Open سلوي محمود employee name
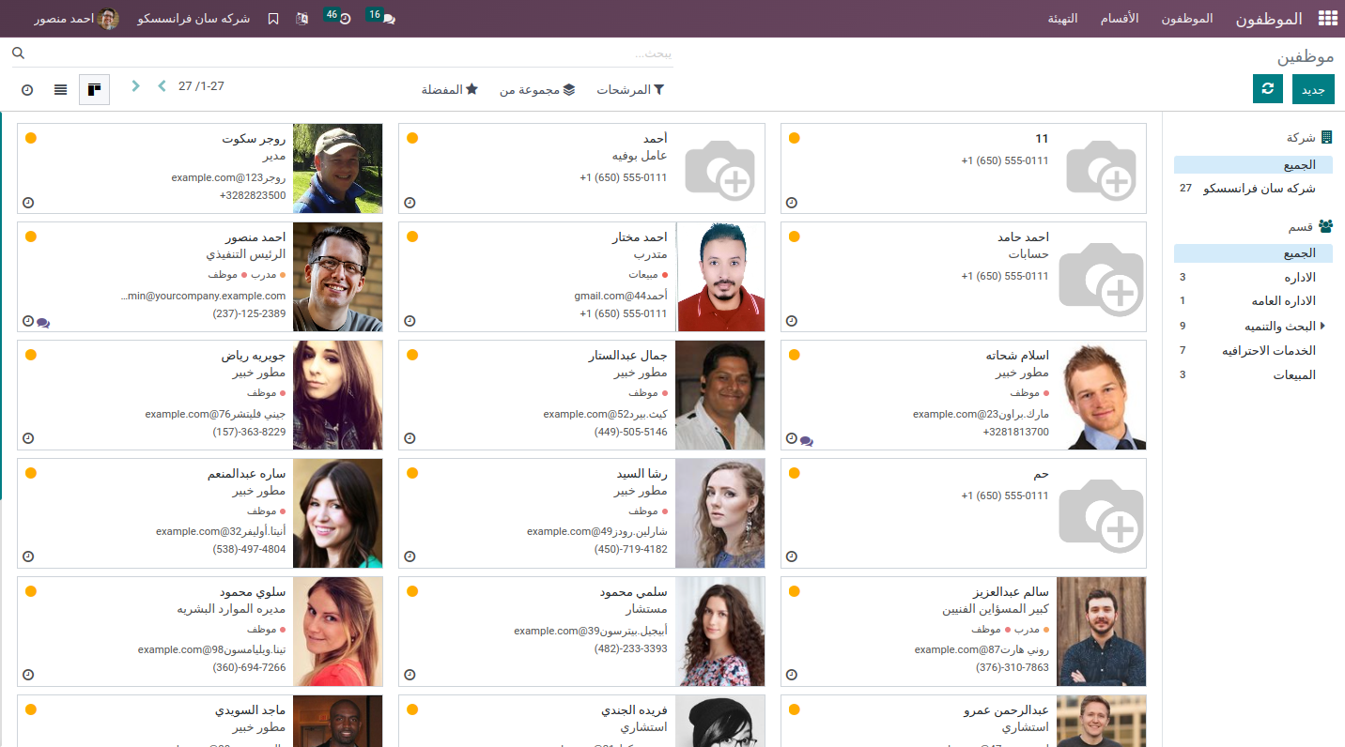The height and width of the screenshot is (747, 1345). click(x=253, y=592)
